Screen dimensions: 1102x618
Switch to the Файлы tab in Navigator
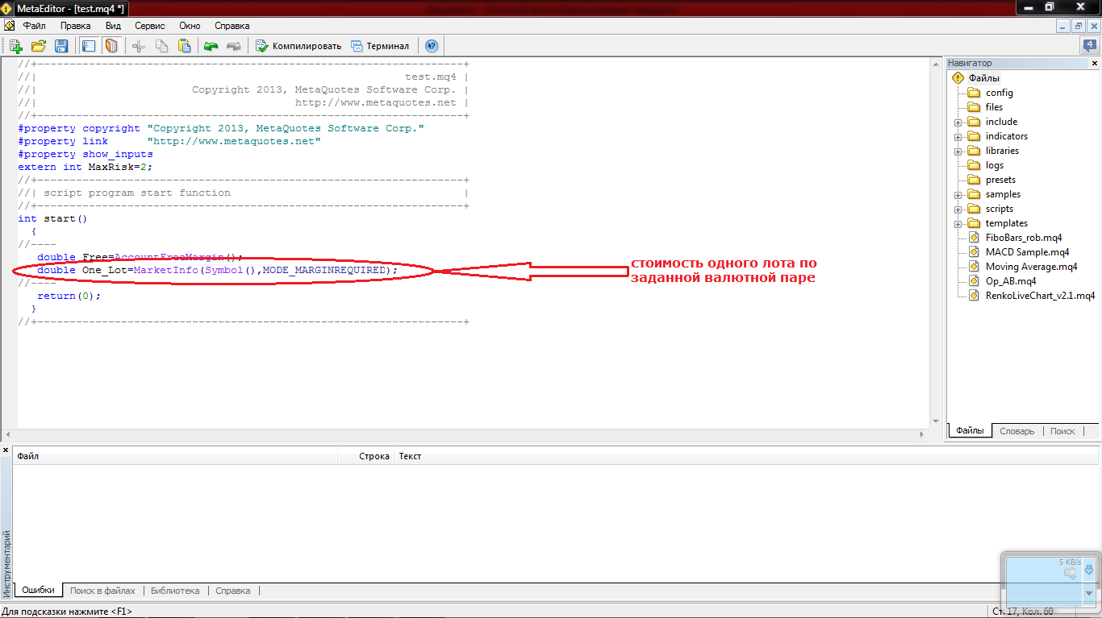(x=970, y=431)
